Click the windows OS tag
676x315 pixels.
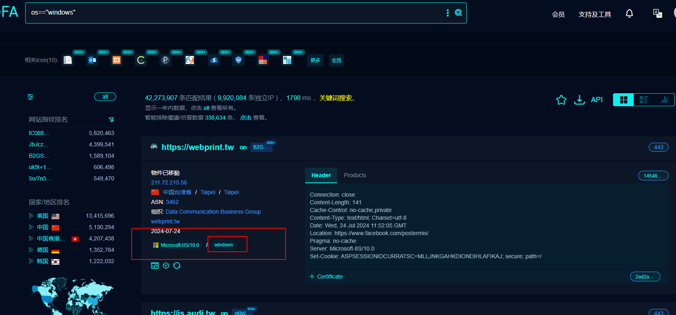(x=224, y=245)
